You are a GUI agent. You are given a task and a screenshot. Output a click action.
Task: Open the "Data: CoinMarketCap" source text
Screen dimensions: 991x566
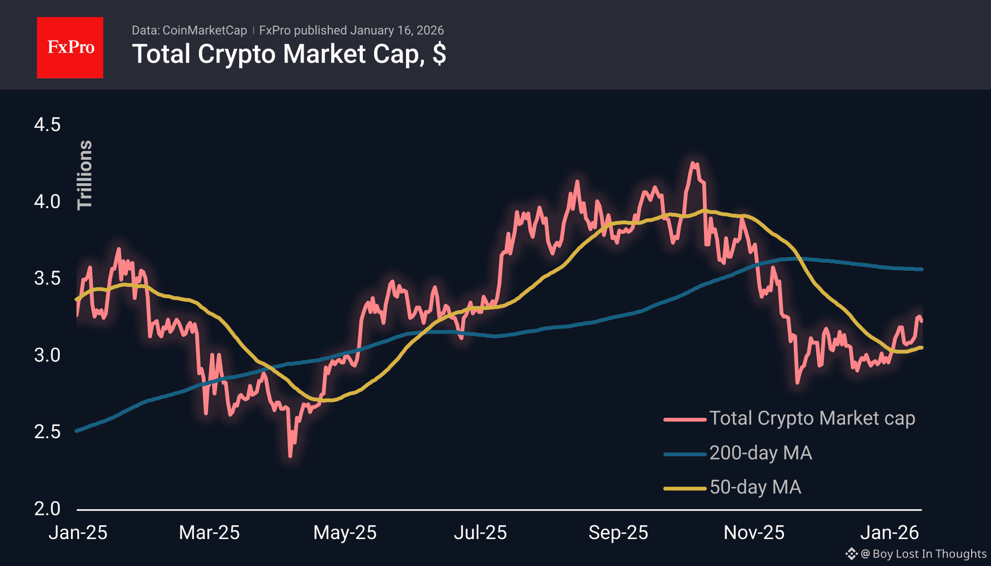tap(189, 31)
